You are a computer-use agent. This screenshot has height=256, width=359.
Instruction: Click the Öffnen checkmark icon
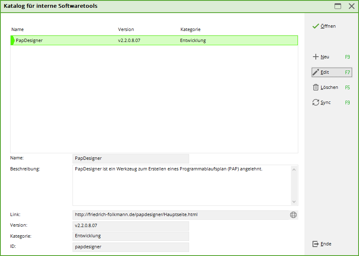coord(315,26)
